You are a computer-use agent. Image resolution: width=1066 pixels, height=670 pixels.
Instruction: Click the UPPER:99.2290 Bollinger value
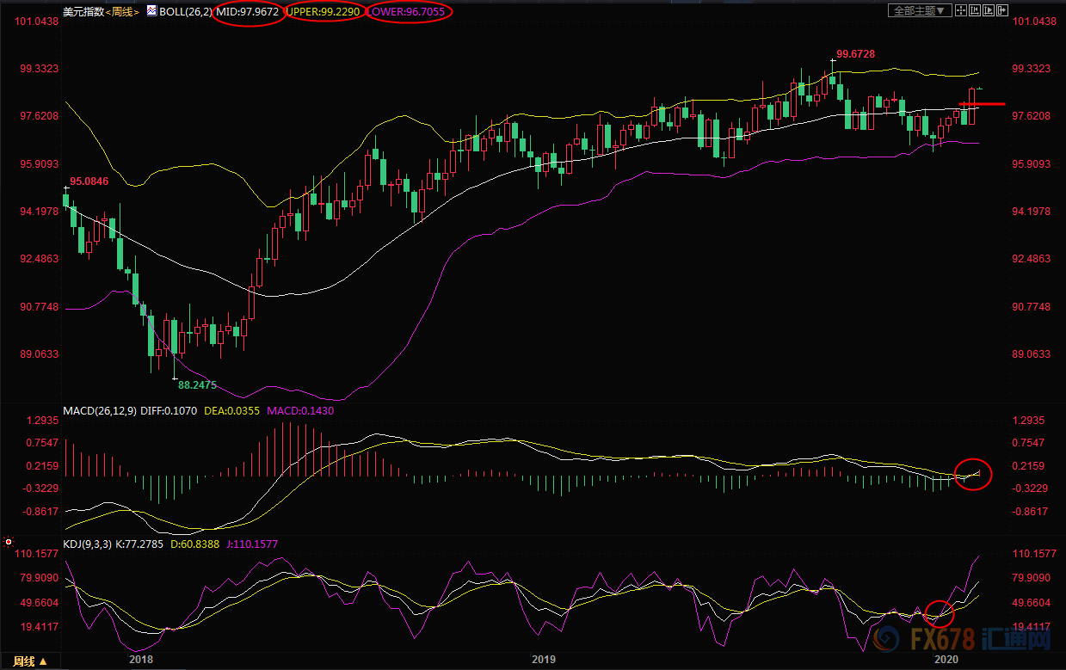point(326,12)
